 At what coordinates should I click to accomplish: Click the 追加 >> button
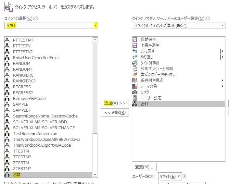tap(115, 103)
